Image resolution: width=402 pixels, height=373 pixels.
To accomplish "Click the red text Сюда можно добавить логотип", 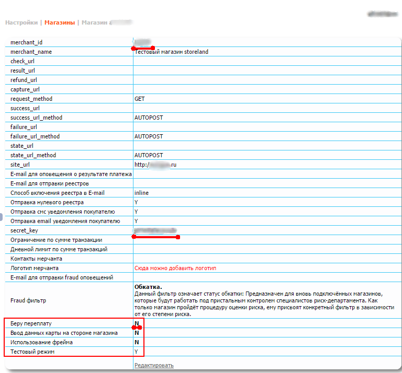I will pos(175,269).
